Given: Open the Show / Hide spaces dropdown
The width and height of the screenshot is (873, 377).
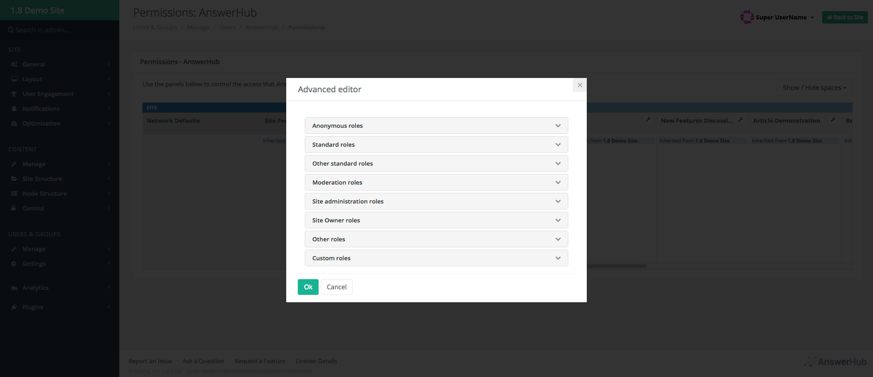Looking at the screenshot, I should 814,88.
